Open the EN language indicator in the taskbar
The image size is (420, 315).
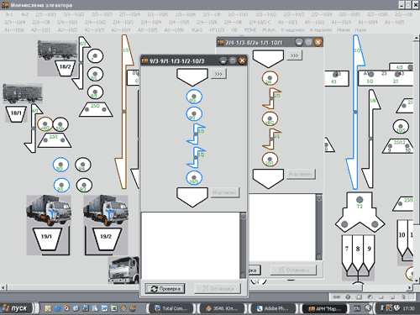(x=357, y=308)
